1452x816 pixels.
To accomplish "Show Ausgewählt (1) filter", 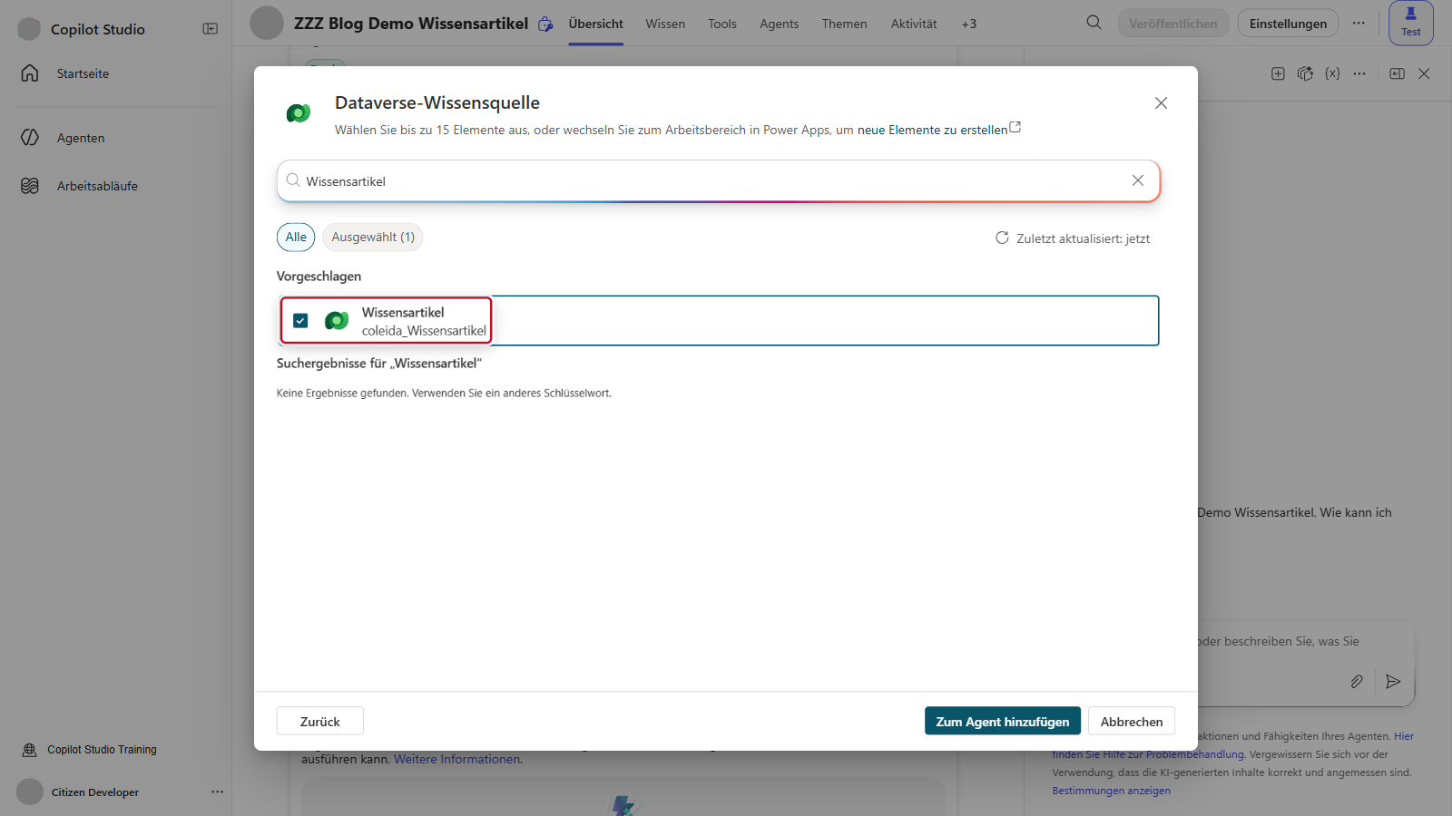I will click(x=373, y=237).
